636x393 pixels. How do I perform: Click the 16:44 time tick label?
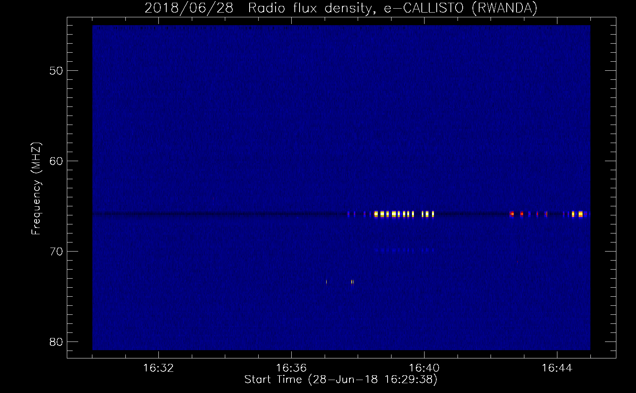[557, 368]
